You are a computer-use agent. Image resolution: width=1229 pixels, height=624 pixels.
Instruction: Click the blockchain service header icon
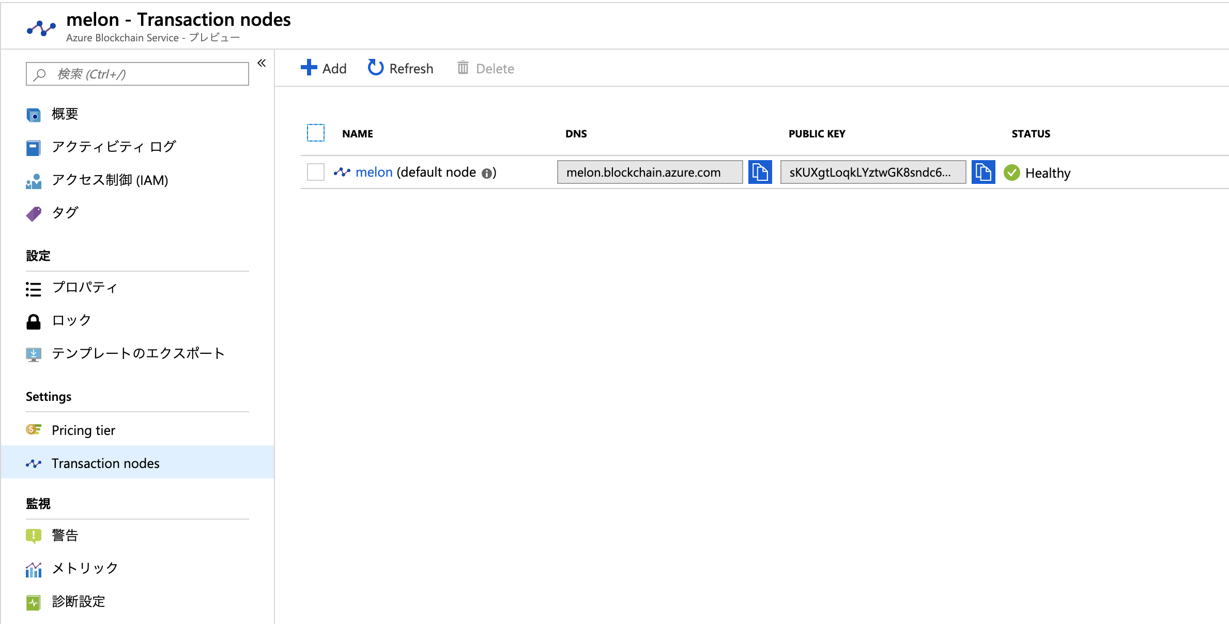[x=41, y=27]
